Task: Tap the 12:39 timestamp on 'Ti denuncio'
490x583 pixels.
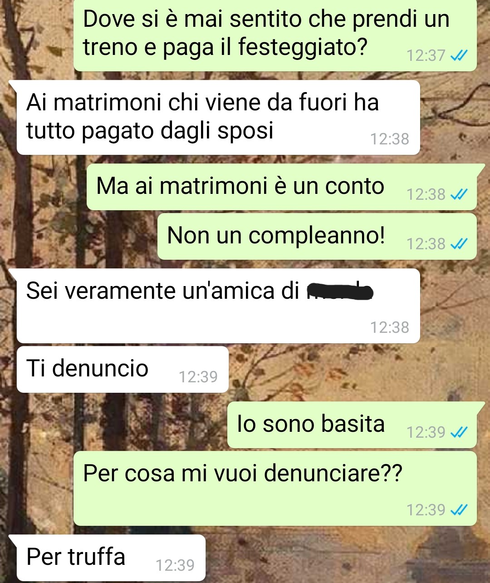Action: (198, 377)
